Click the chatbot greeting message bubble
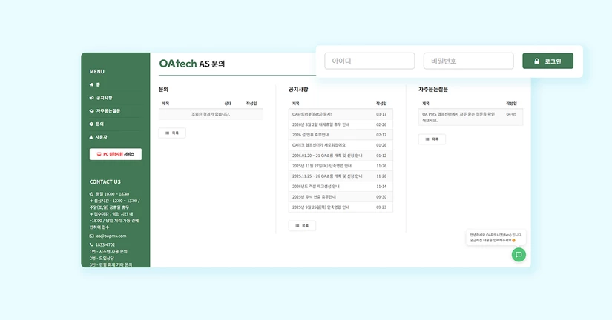 496,238
